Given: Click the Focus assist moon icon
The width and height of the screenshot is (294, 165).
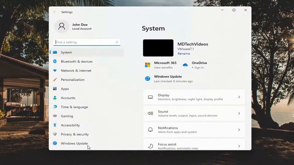Looking at the screenshot, I should tap(150, 146).
